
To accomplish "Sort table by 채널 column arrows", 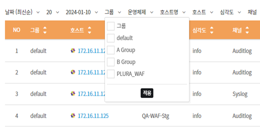I will point(247,30).
